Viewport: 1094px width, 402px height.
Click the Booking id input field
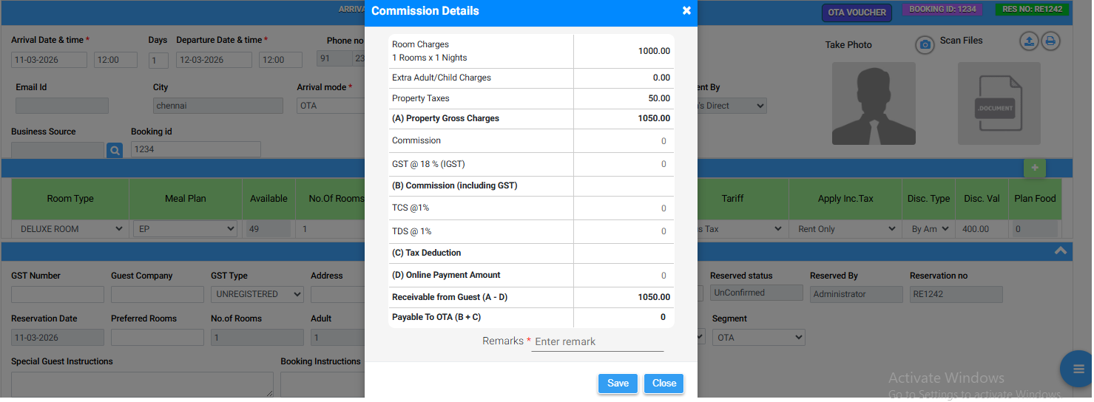click(x=195, y=149)
